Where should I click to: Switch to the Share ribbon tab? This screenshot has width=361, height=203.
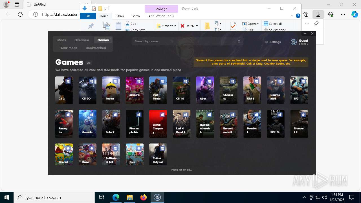(120, 16)
